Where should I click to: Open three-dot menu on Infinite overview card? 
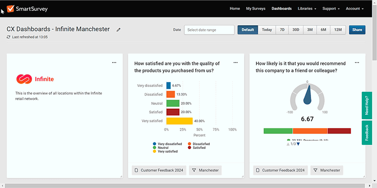pyautogui.click(x=114, y=62)
